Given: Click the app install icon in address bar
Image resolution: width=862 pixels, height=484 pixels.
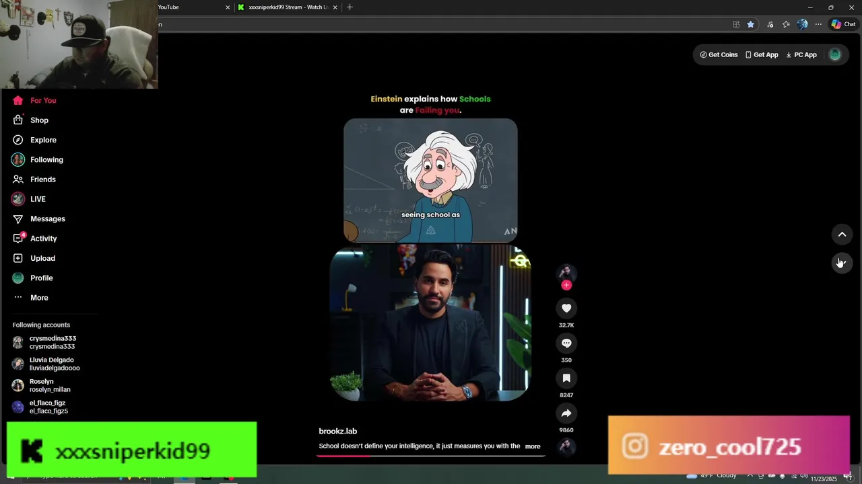Looking at the screenshot, I should pyautogui.click(x=736, y=24).
